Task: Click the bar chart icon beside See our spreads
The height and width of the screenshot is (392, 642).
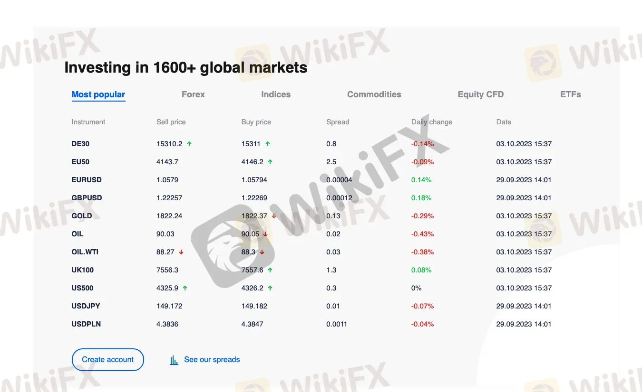Action: (174, 360)
